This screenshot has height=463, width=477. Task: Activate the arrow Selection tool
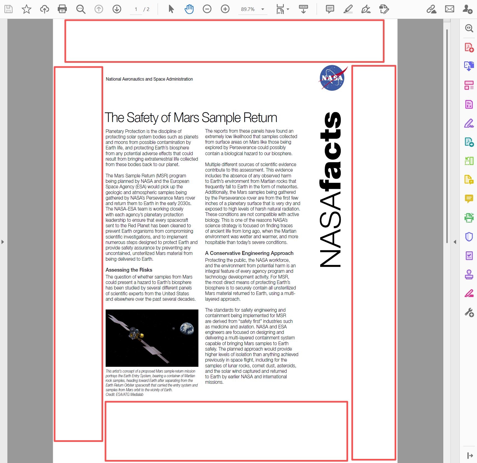click(x=171, y=9)
